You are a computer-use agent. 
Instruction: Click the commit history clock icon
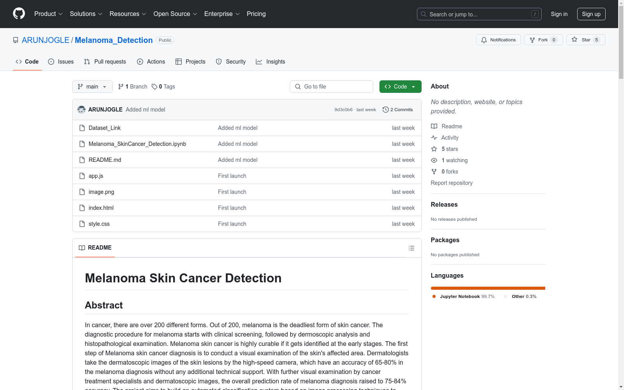386,110
